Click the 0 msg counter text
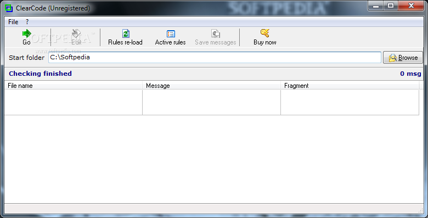 [410, 74]
